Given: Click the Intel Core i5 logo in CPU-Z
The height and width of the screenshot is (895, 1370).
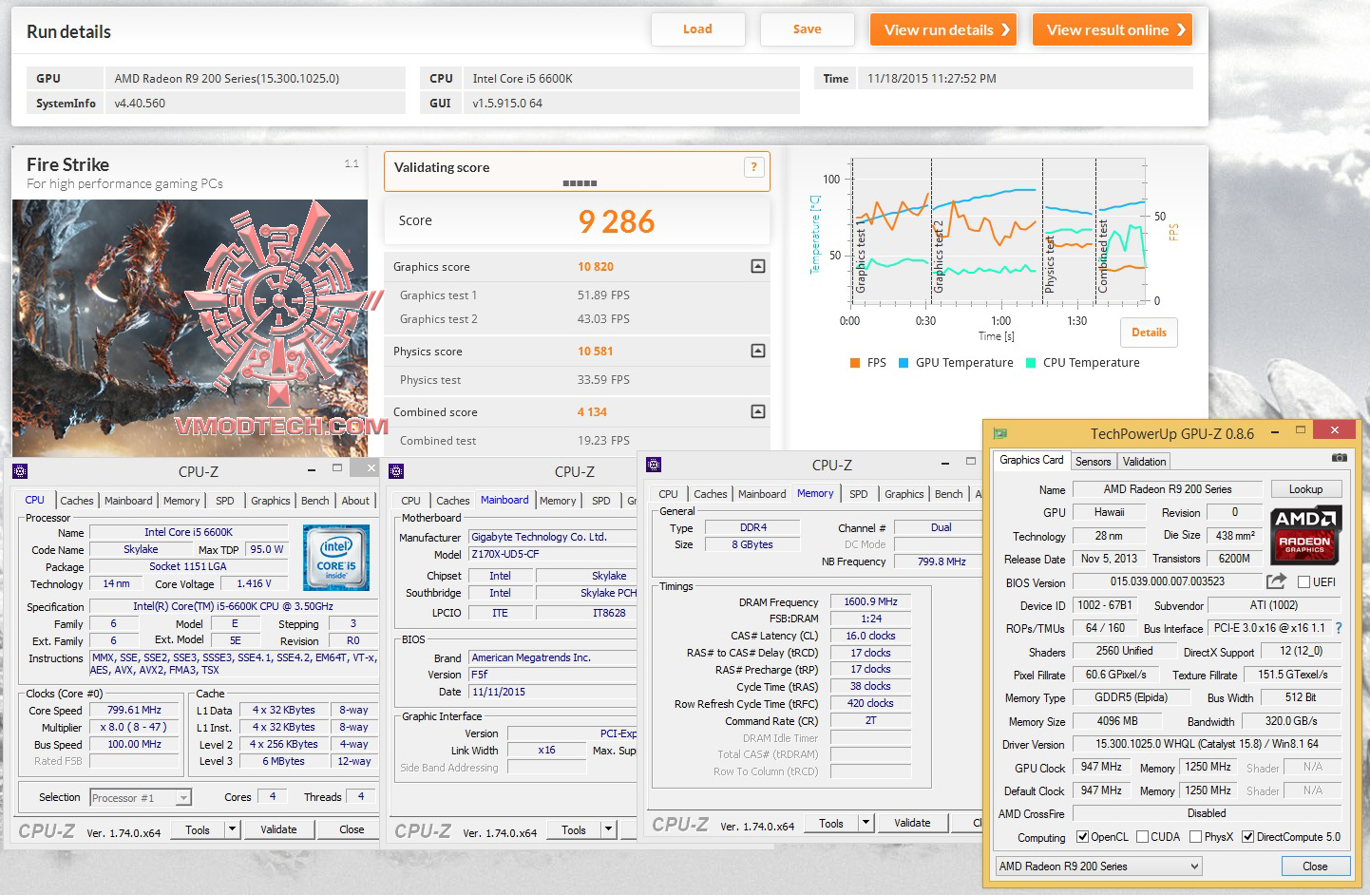Looking at the screenshot, I should click(335, 558).
